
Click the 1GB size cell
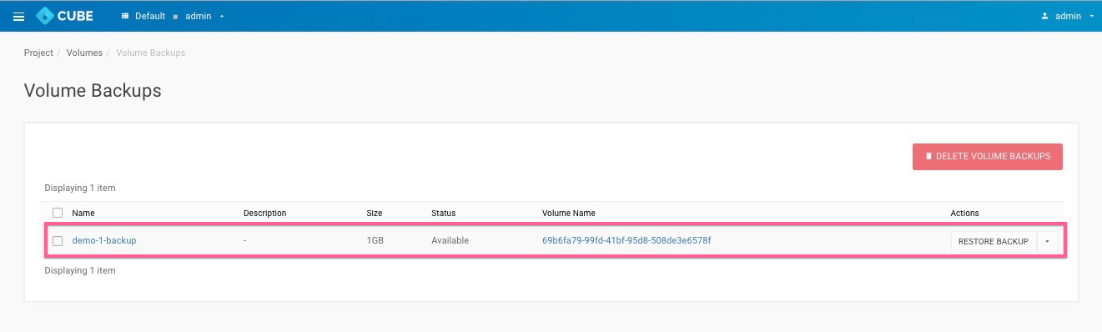375,240
